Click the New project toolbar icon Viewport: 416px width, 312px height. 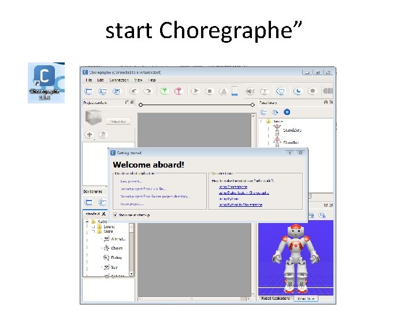89,91
